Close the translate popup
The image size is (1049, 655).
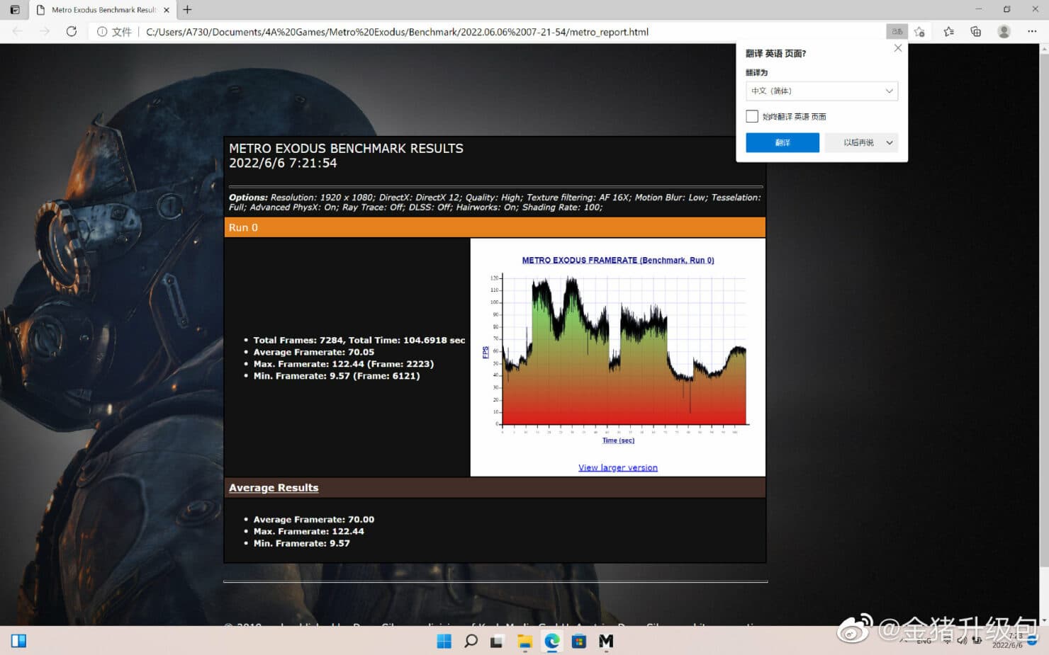click(898, 48)
